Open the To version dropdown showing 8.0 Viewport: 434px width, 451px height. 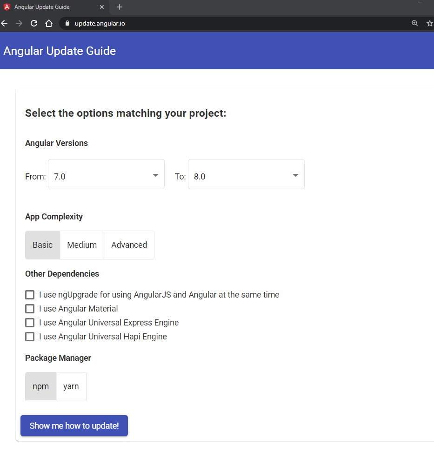click(x=246, y=174)
